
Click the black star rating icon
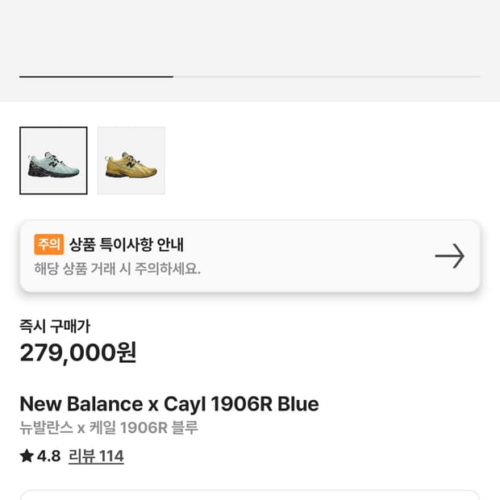(27, 456)
